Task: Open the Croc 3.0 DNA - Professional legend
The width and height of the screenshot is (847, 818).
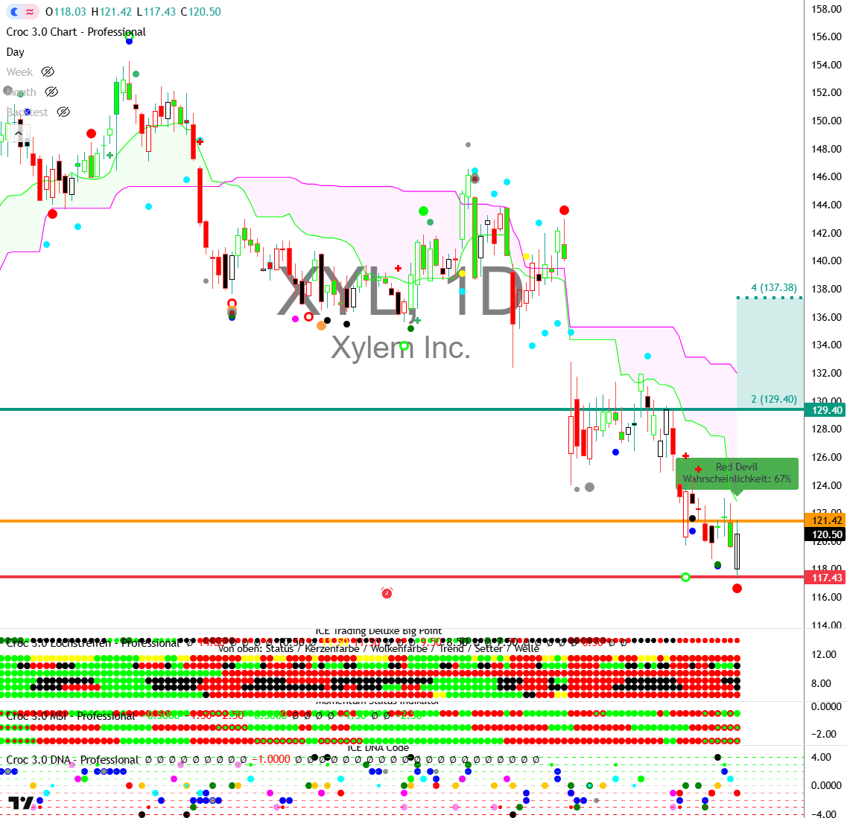Action: coord(72,760)
